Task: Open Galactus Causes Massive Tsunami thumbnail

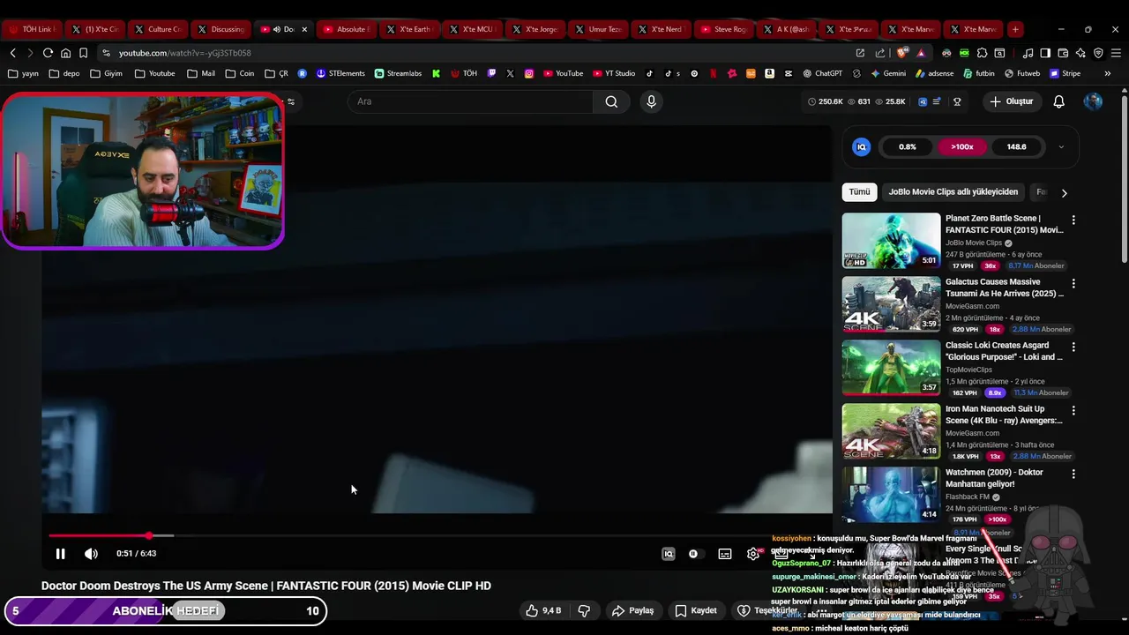Action: click(891, 304)
